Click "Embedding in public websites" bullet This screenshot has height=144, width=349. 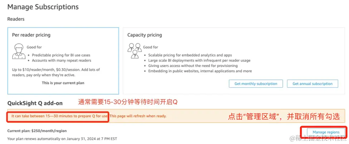200,71
